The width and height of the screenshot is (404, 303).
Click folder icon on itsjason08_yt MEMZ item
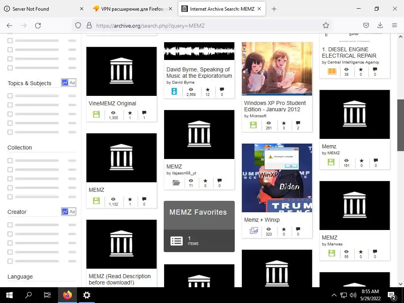(176, 182)
